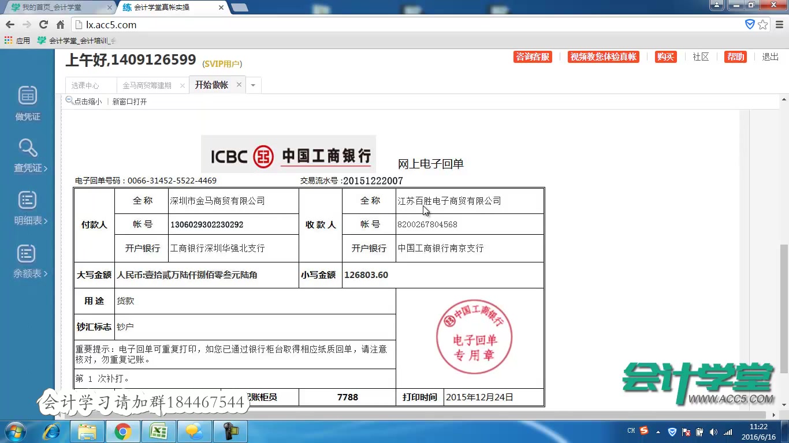The width and height of the screenshot is (789, 443).
Task: Open the Windows Start menu
Action: (16, 431)
